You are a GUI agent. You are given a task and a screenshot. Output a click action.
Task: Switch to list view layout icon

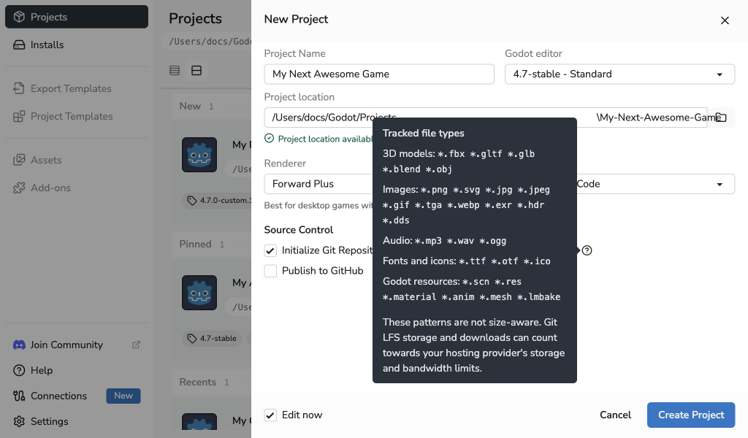point(175,71)
